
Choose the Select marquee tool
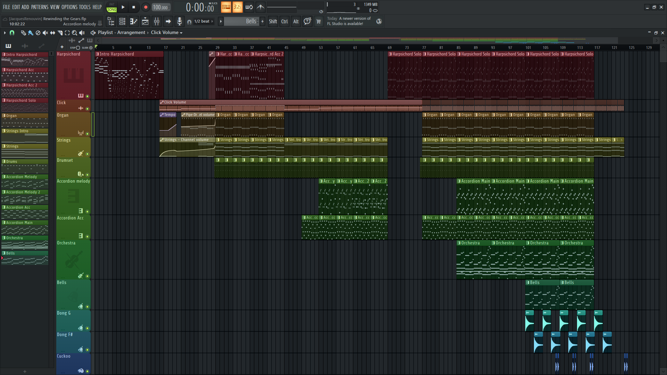[67, 33]
